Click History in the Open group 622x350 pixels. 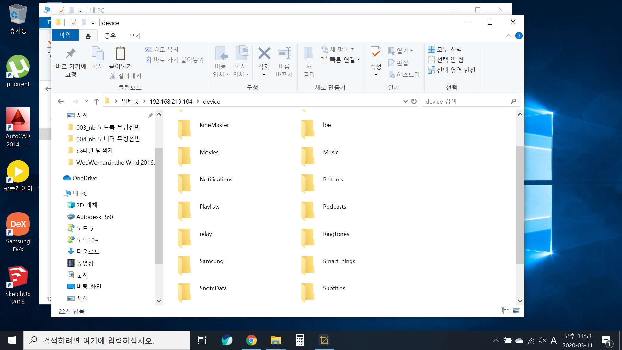pos(404,75)
